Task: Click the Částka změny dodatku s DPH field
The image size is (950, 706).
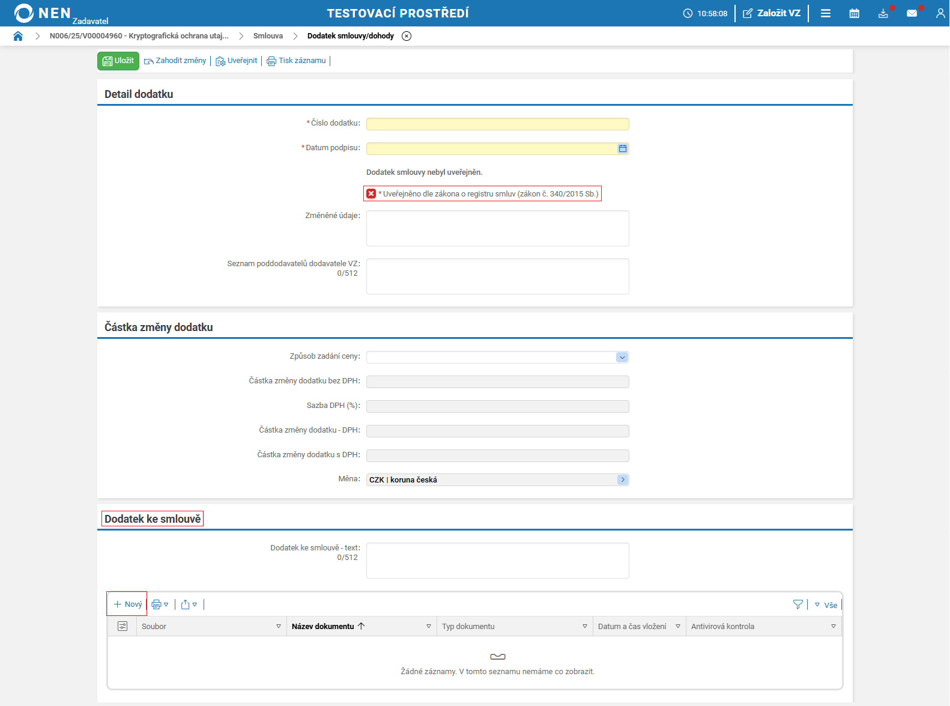Action: (x=498, y=455)
